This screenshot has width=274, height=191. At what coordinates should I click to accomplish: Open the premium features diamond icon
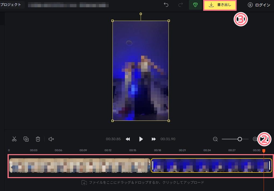point(195,5)
